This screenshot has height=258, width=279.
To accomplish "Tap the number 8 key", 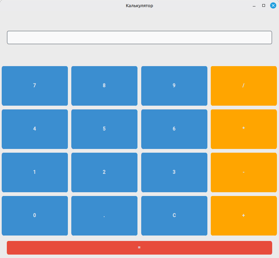I will pos(104,86).
